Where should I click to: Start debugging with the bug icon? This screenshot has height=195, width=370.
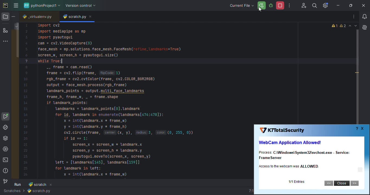[x=271, y=5]
